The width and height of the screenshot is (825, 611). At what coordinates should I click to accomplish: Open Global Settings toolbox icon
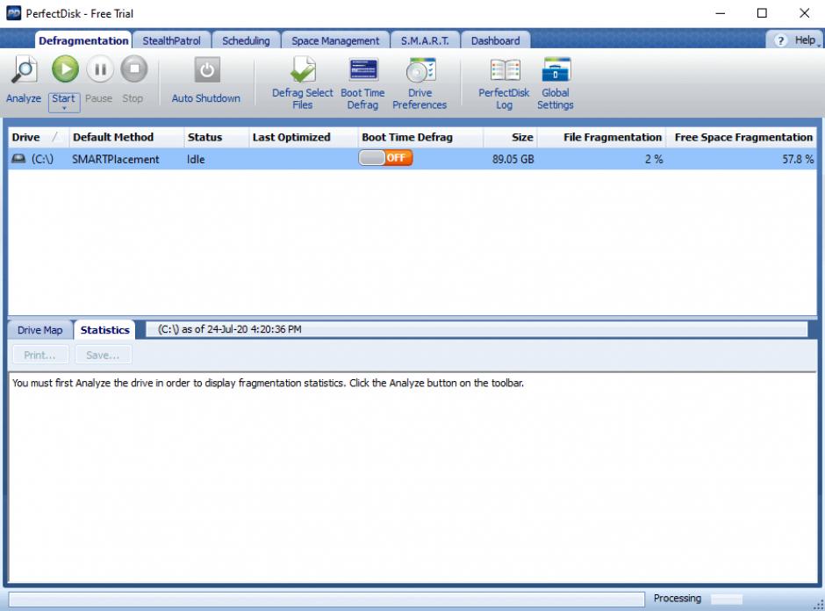(556, 69)
